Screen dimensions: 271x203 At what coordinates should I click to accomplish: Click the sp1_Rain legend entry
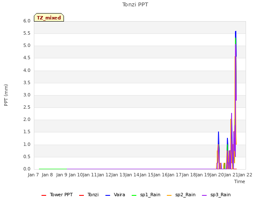coord(146,195)
